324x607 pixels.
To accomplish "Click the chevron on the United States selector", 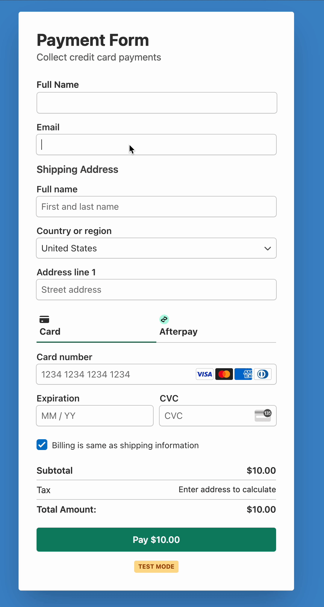I will [x=267, y=248].
